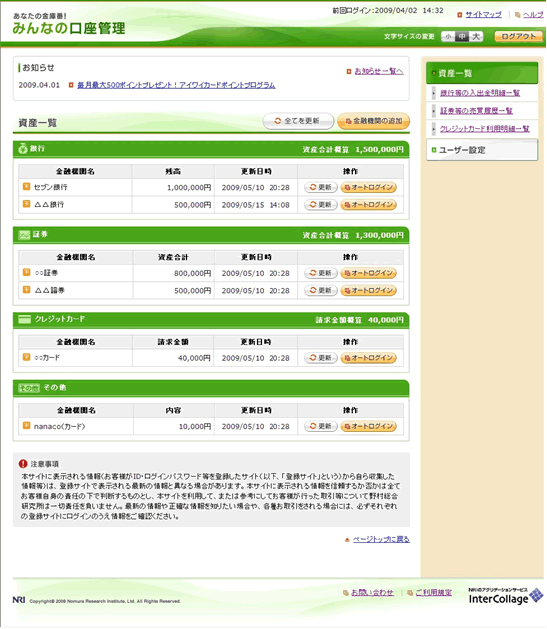This screenshot has width=547, height=629.
Task: Click the ログアウト button
Action: tap(518, 37)
